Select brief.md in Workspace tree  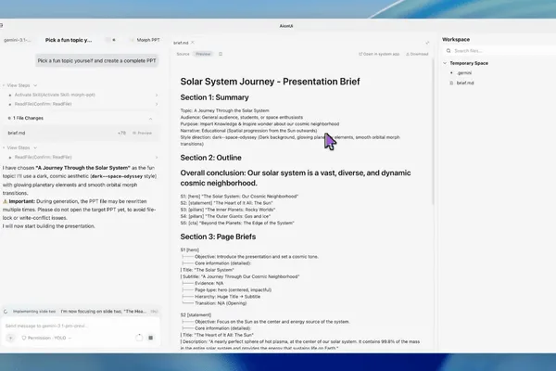click(465, 83)
